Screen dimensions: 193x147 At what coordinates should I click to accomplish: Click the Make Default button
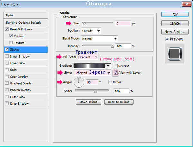[88, 102]
